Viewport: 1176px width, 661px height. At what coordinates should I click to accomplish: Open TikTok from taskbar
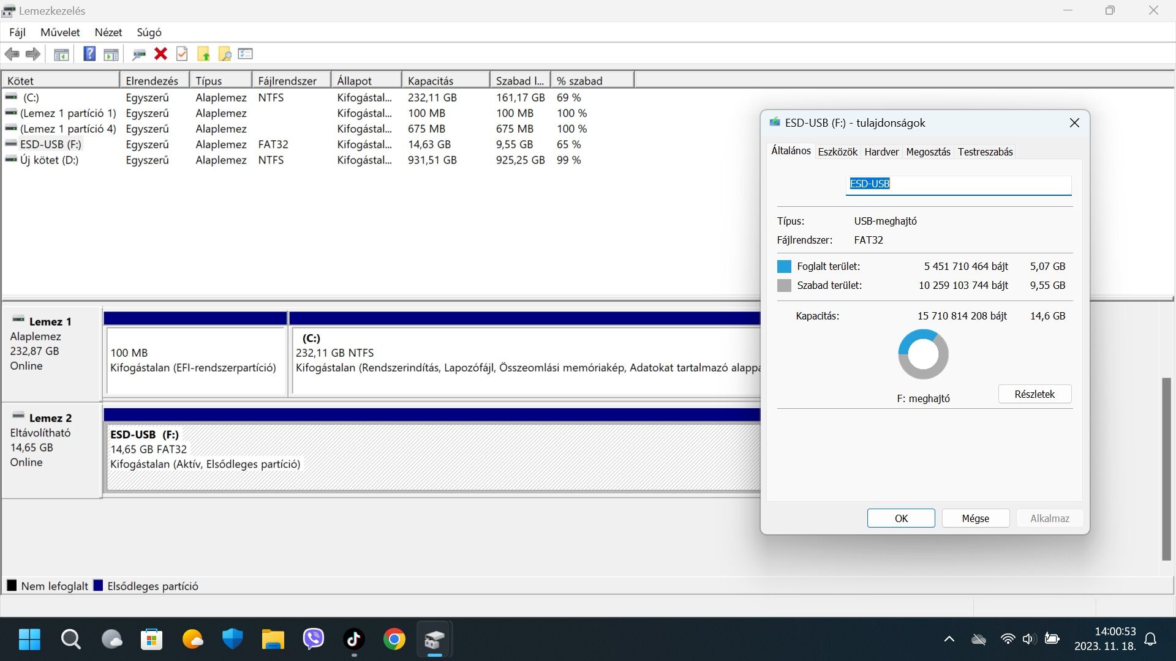click(354, 640)
